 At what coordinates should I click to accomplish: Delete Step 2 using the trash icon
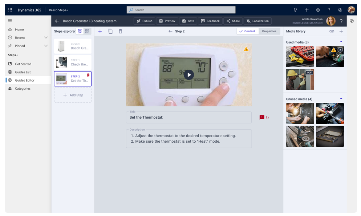(120, 31)
